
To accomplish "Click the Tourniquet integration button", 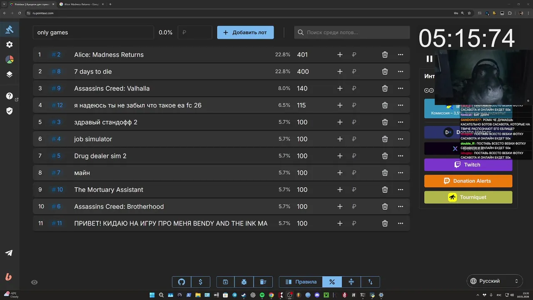I will coord(468,197).
